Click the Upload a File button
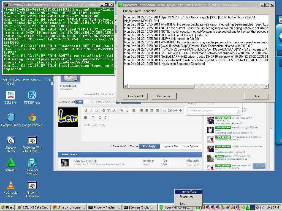The image size is (282, 211). tap(170, 146)
